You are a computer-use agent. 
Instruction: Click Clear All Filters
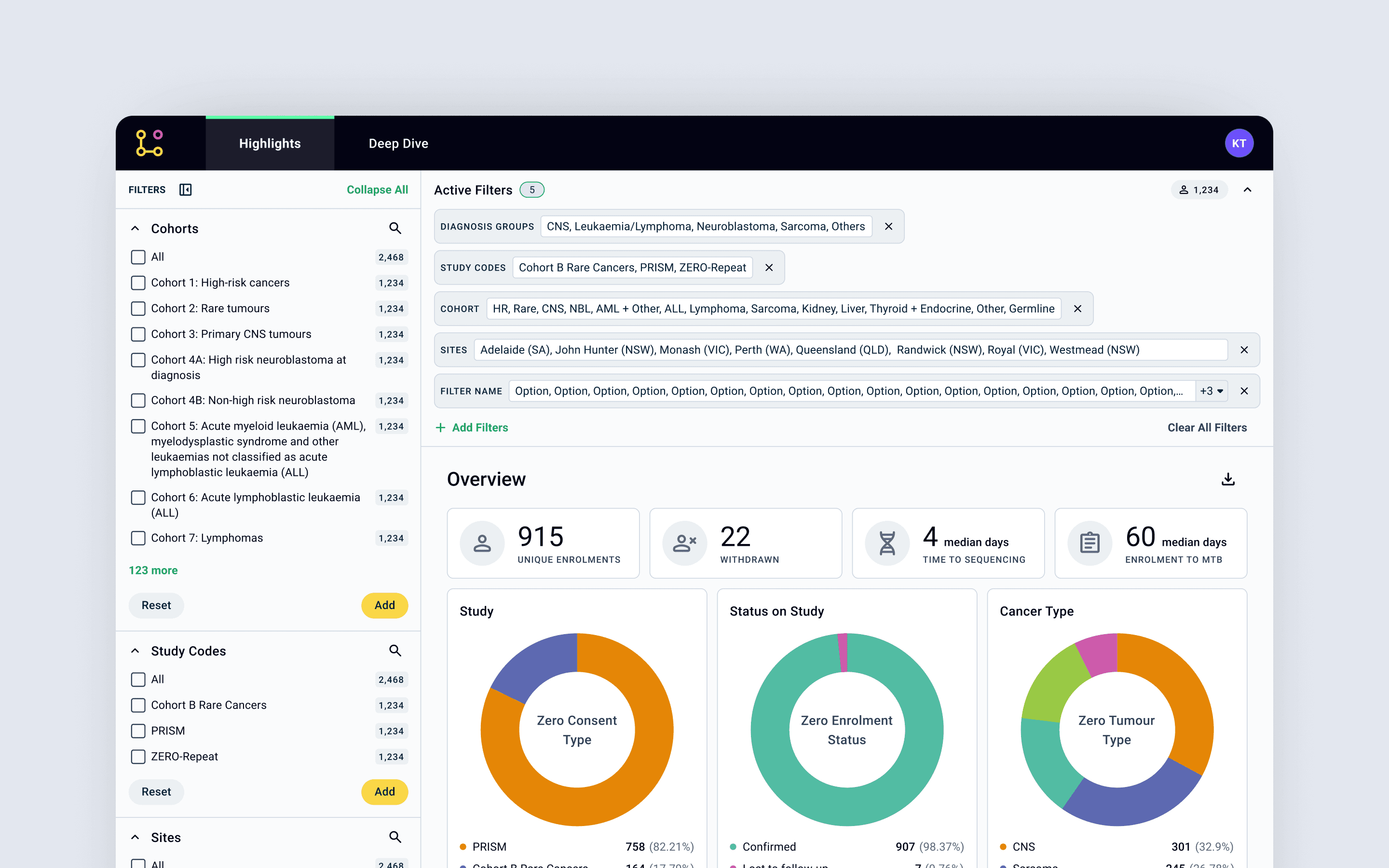coord(1207,428)
